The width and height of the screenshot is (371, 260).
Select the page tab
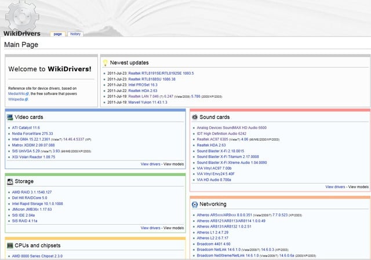pos(57,34)
